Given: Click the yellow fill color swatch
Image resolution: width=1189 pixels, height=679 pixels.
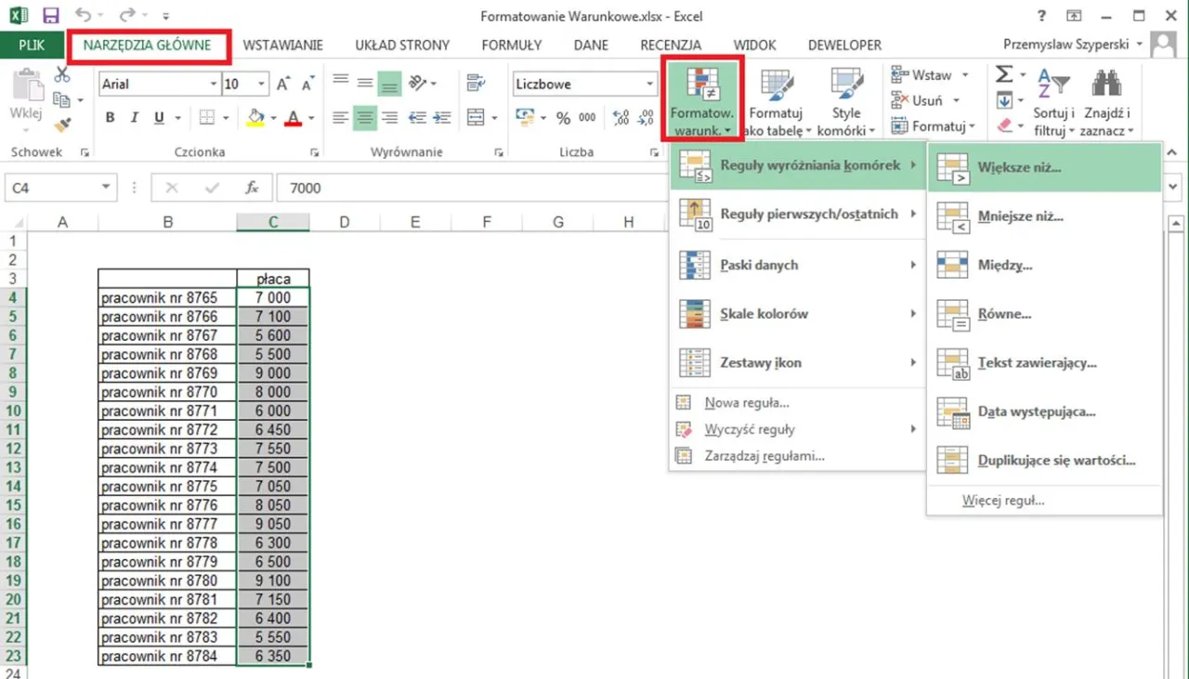Looking at the screenshot, I should [255, 118].
